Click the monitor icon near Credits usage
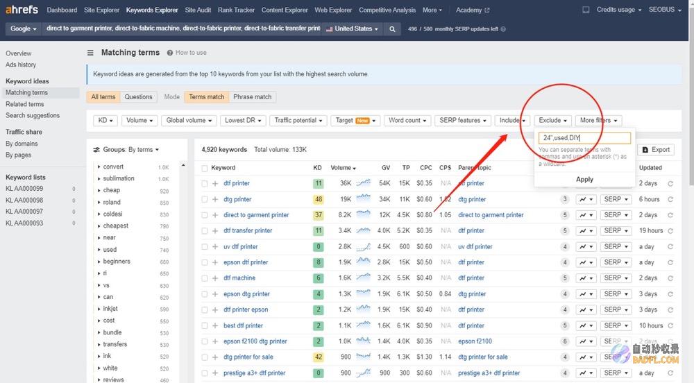 (586, 10)
